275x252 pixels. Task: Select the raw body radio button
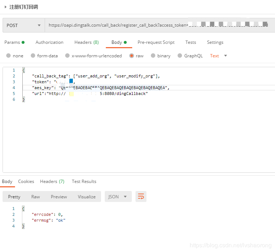131,56
